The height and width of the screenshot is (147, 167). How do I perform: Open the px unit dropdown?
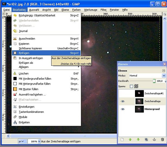pos(23,141)
